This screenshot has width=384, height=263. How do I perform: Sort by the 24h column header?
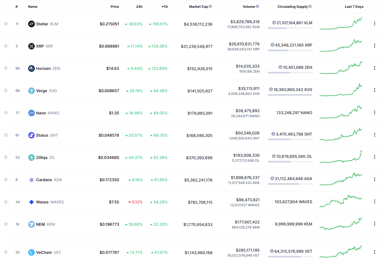[139, 7]
